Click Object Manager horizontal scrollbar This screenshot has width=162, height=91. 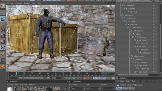point(133,75)
